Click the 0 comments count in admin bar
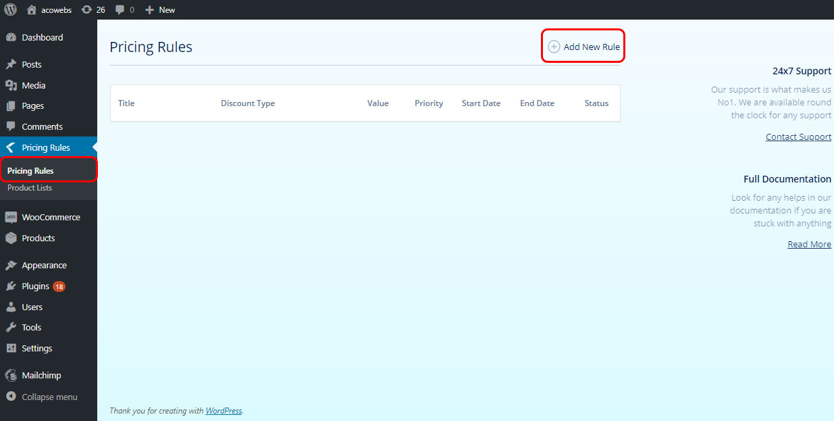834x421 pixels. click(x=132, y=10)
